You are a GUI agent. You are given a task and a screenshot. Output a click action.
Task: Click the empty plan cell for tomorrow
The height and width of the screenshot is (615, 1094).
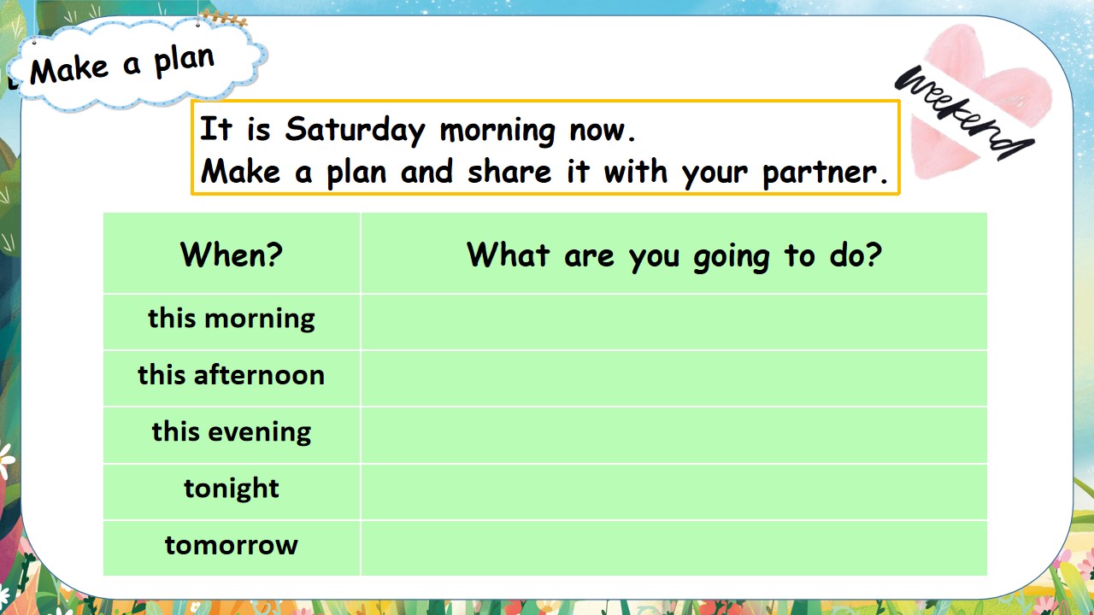[x=673, y=548]
